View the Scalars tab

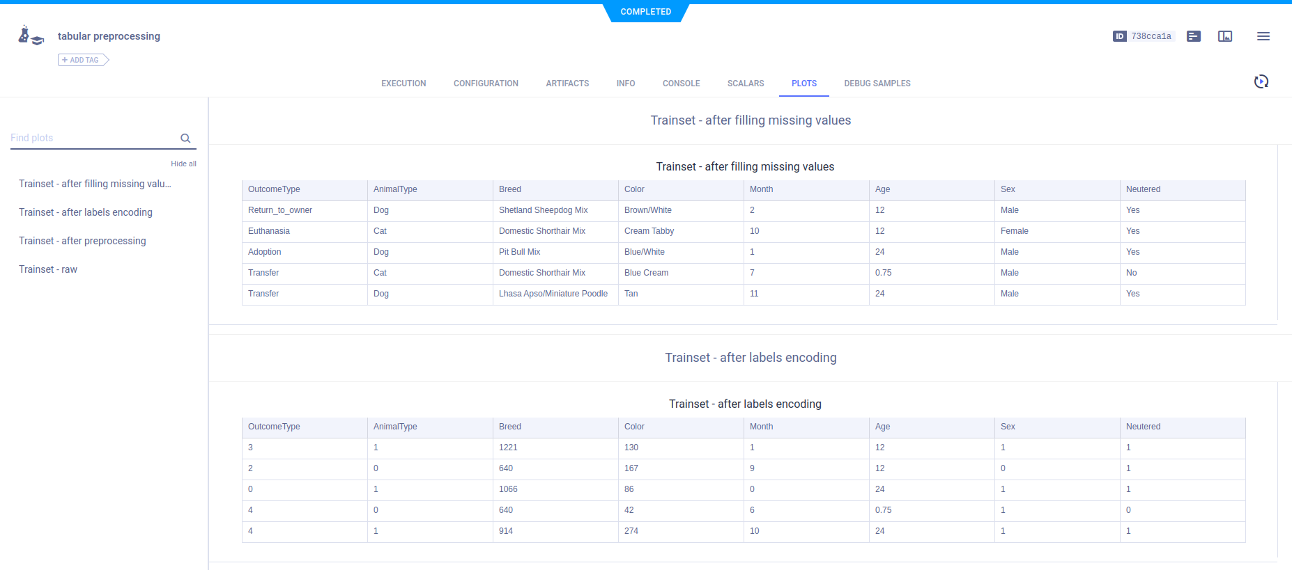[745, 84]
